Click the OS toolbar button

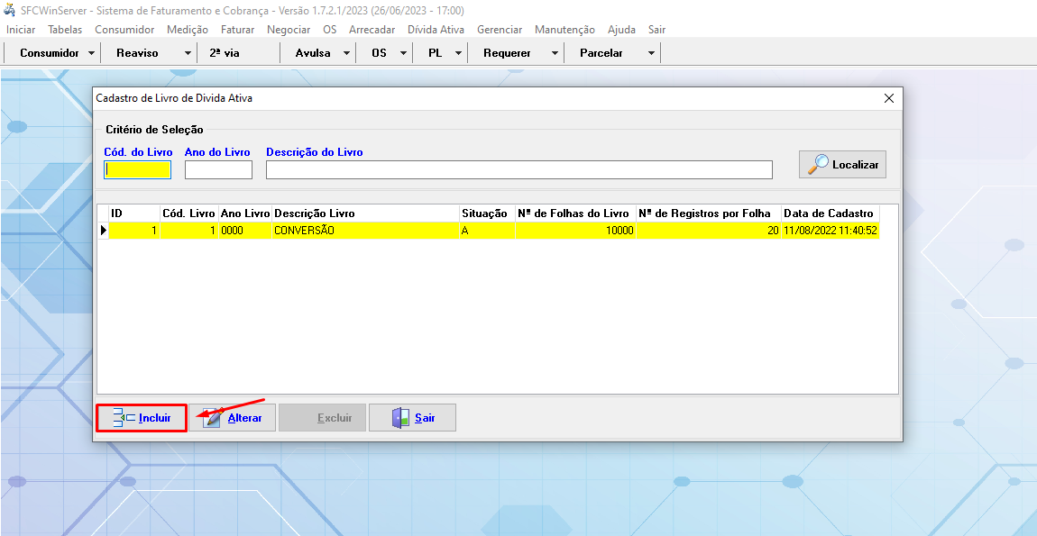(379, 53)
